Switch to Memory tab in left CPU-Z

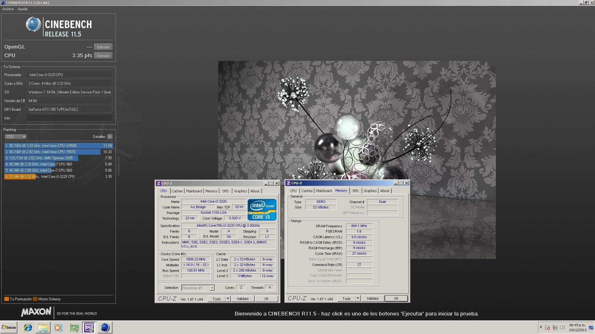(211, 191)
